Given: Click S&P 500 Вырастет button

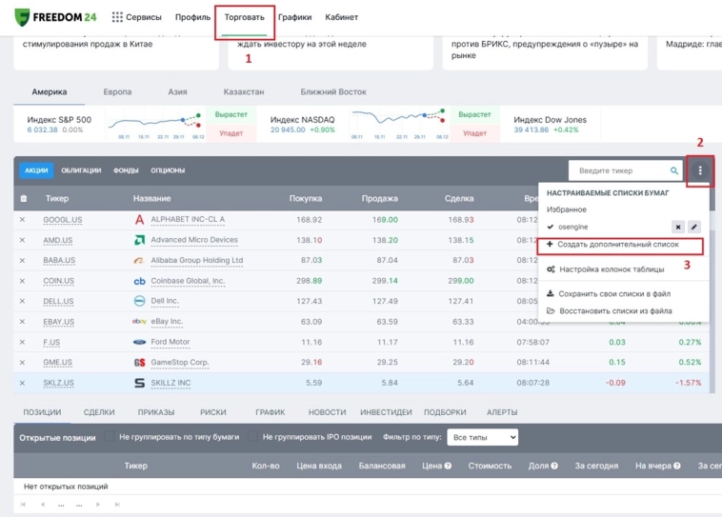Looking at the screenshot, I should [231, 114].
